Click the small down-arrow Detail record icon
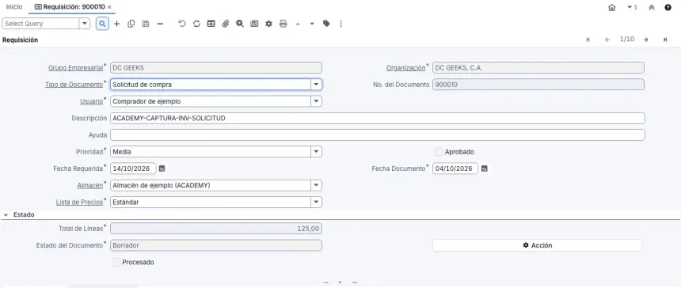The height and width of the screenshot is (288, 681). pos(312,24)
